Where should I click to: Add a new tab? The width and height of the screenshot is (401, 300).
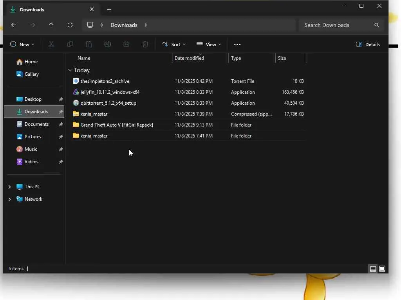(x=109, y=10)
